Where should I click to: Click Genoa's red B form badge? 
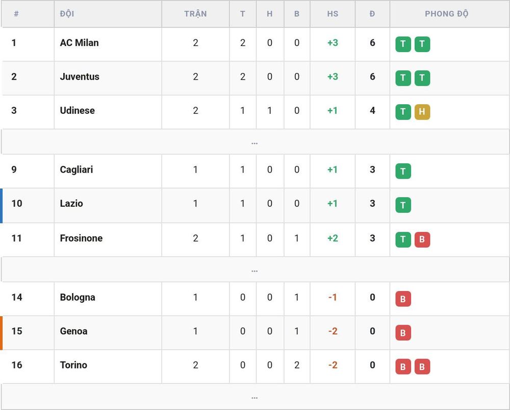(x=403, y=332)
